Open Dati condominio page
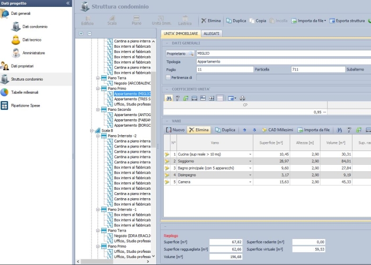The width and height of the screenshot is (371, 265). coord(29,26)
